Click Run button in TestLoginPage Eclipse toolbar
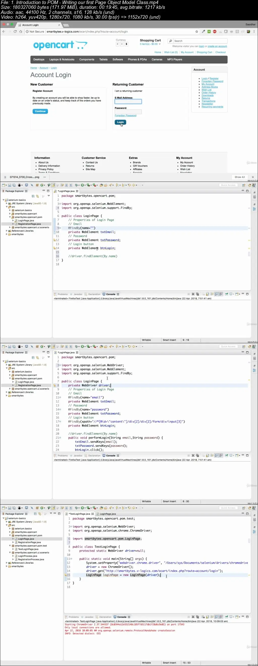The height and width of the screenshot is (666, 258). (82, 508)
